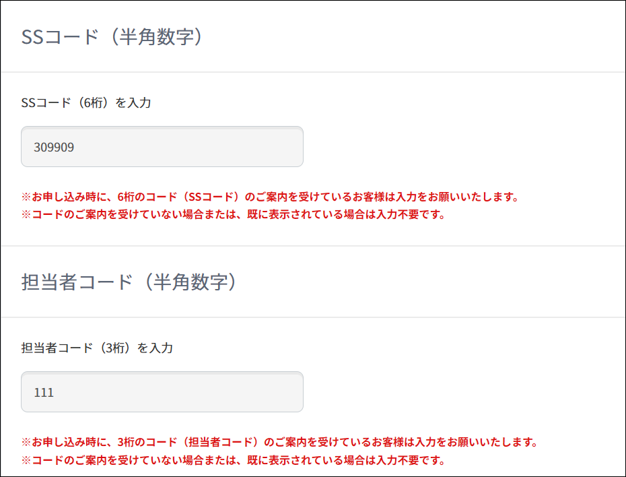Click the SSコード input field containing 309909
This screenshot has width=626, height=477.
162,147
